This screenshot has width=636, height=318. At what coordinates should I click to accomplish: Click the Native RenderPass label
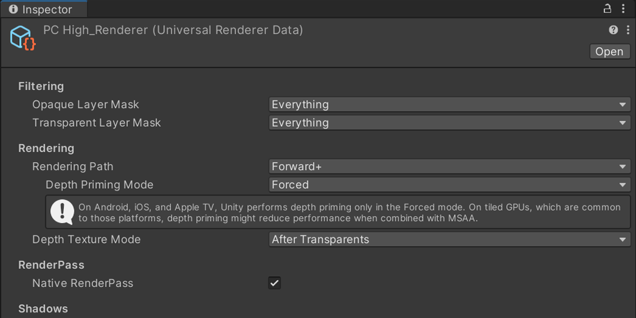coord(83,283)
